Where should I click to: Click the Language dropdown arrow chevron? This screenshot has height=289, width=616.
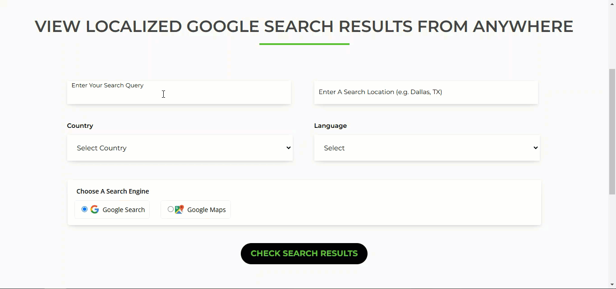pos(536,148)
